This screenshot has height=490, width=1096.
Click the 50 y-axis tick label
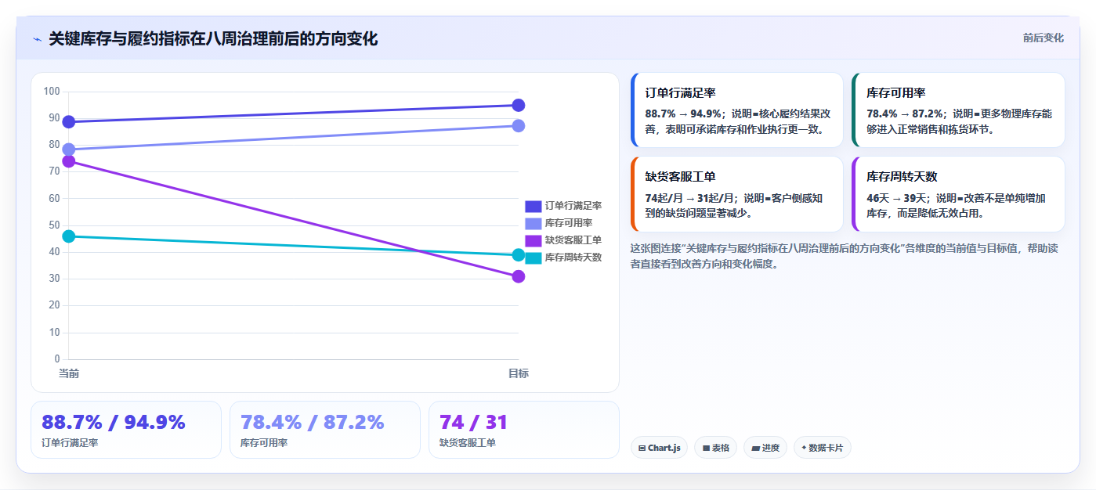[x=54, y=225]
